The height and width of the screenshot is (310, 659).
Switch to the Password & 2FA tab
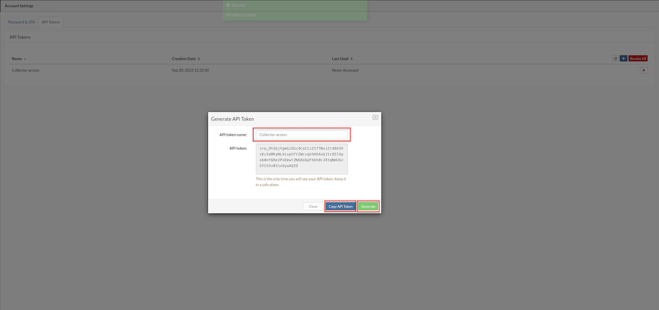(21, 22)
